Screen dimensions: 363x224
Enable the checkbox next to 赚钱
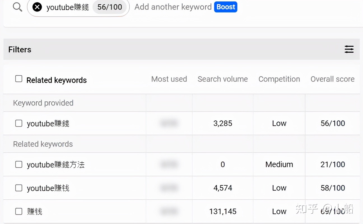coord(18,211)
